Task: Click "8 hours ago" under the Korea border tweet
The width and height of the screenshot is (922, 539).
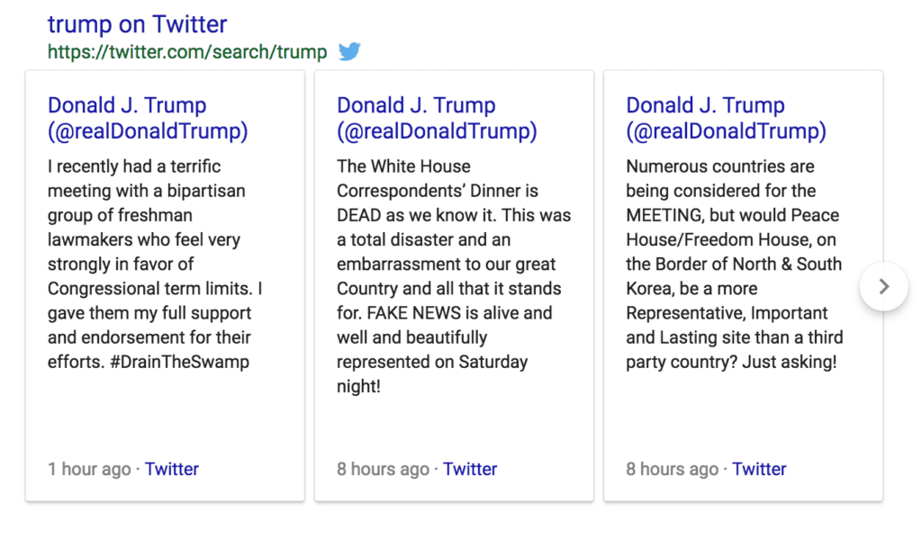Action: [x=672, y=469]
